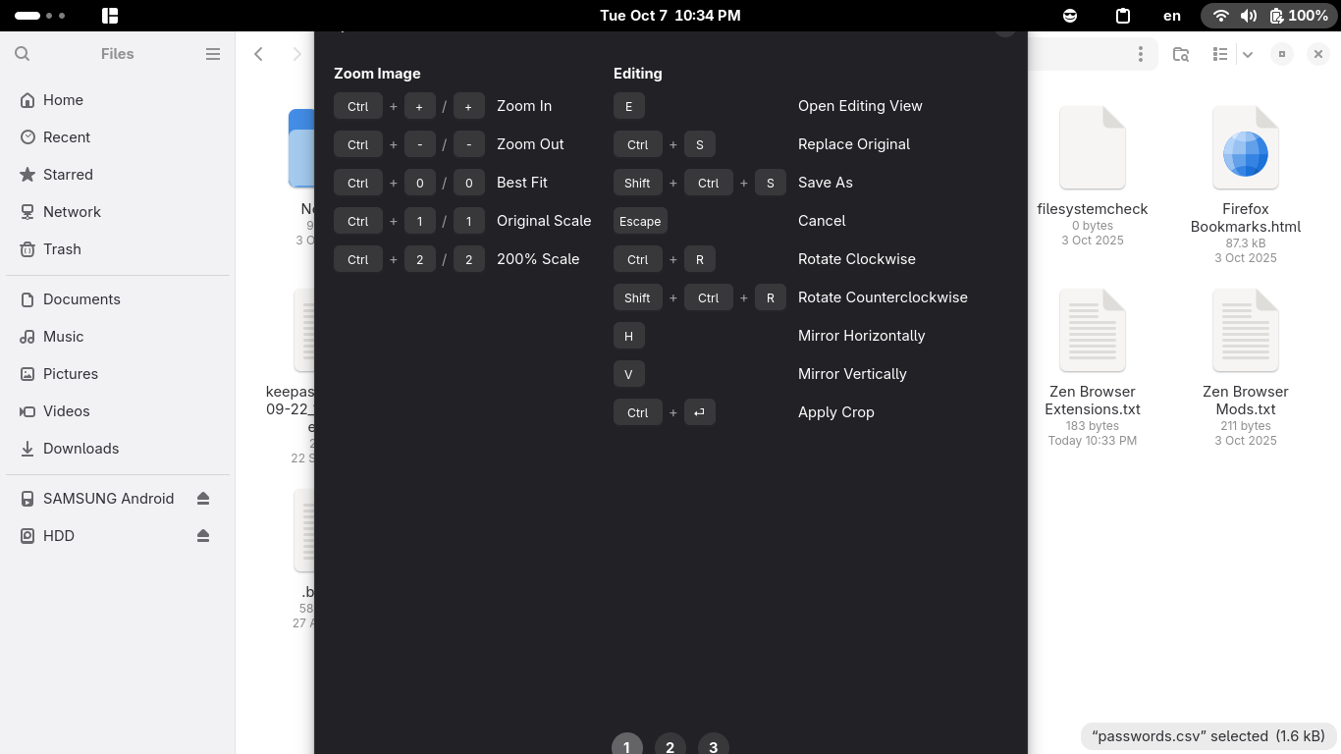
Task: Expand the view options dropdown chevron
Action: pos(1248,54)
